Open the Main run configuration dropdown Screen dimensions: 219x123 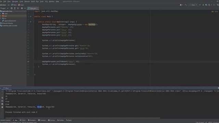click(x=193, y=5)
